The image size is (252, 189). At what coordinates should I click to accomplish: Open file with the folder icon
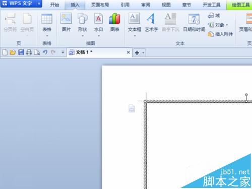13,52
